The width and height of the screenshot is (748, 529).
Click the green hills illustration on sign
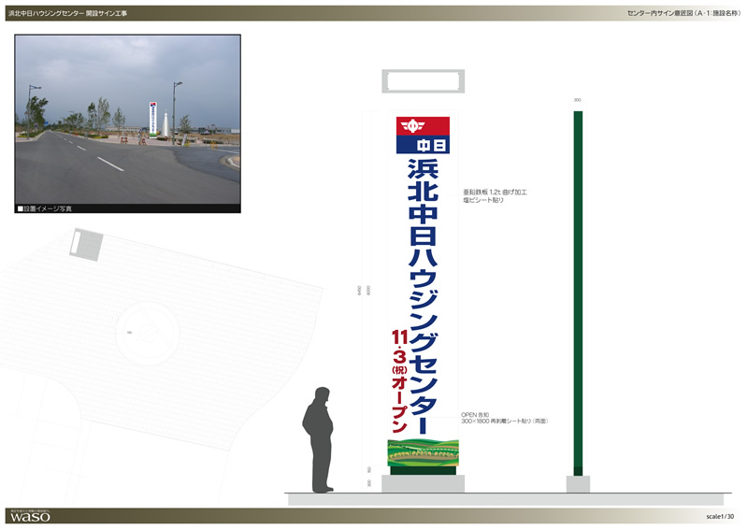(424, 452)
